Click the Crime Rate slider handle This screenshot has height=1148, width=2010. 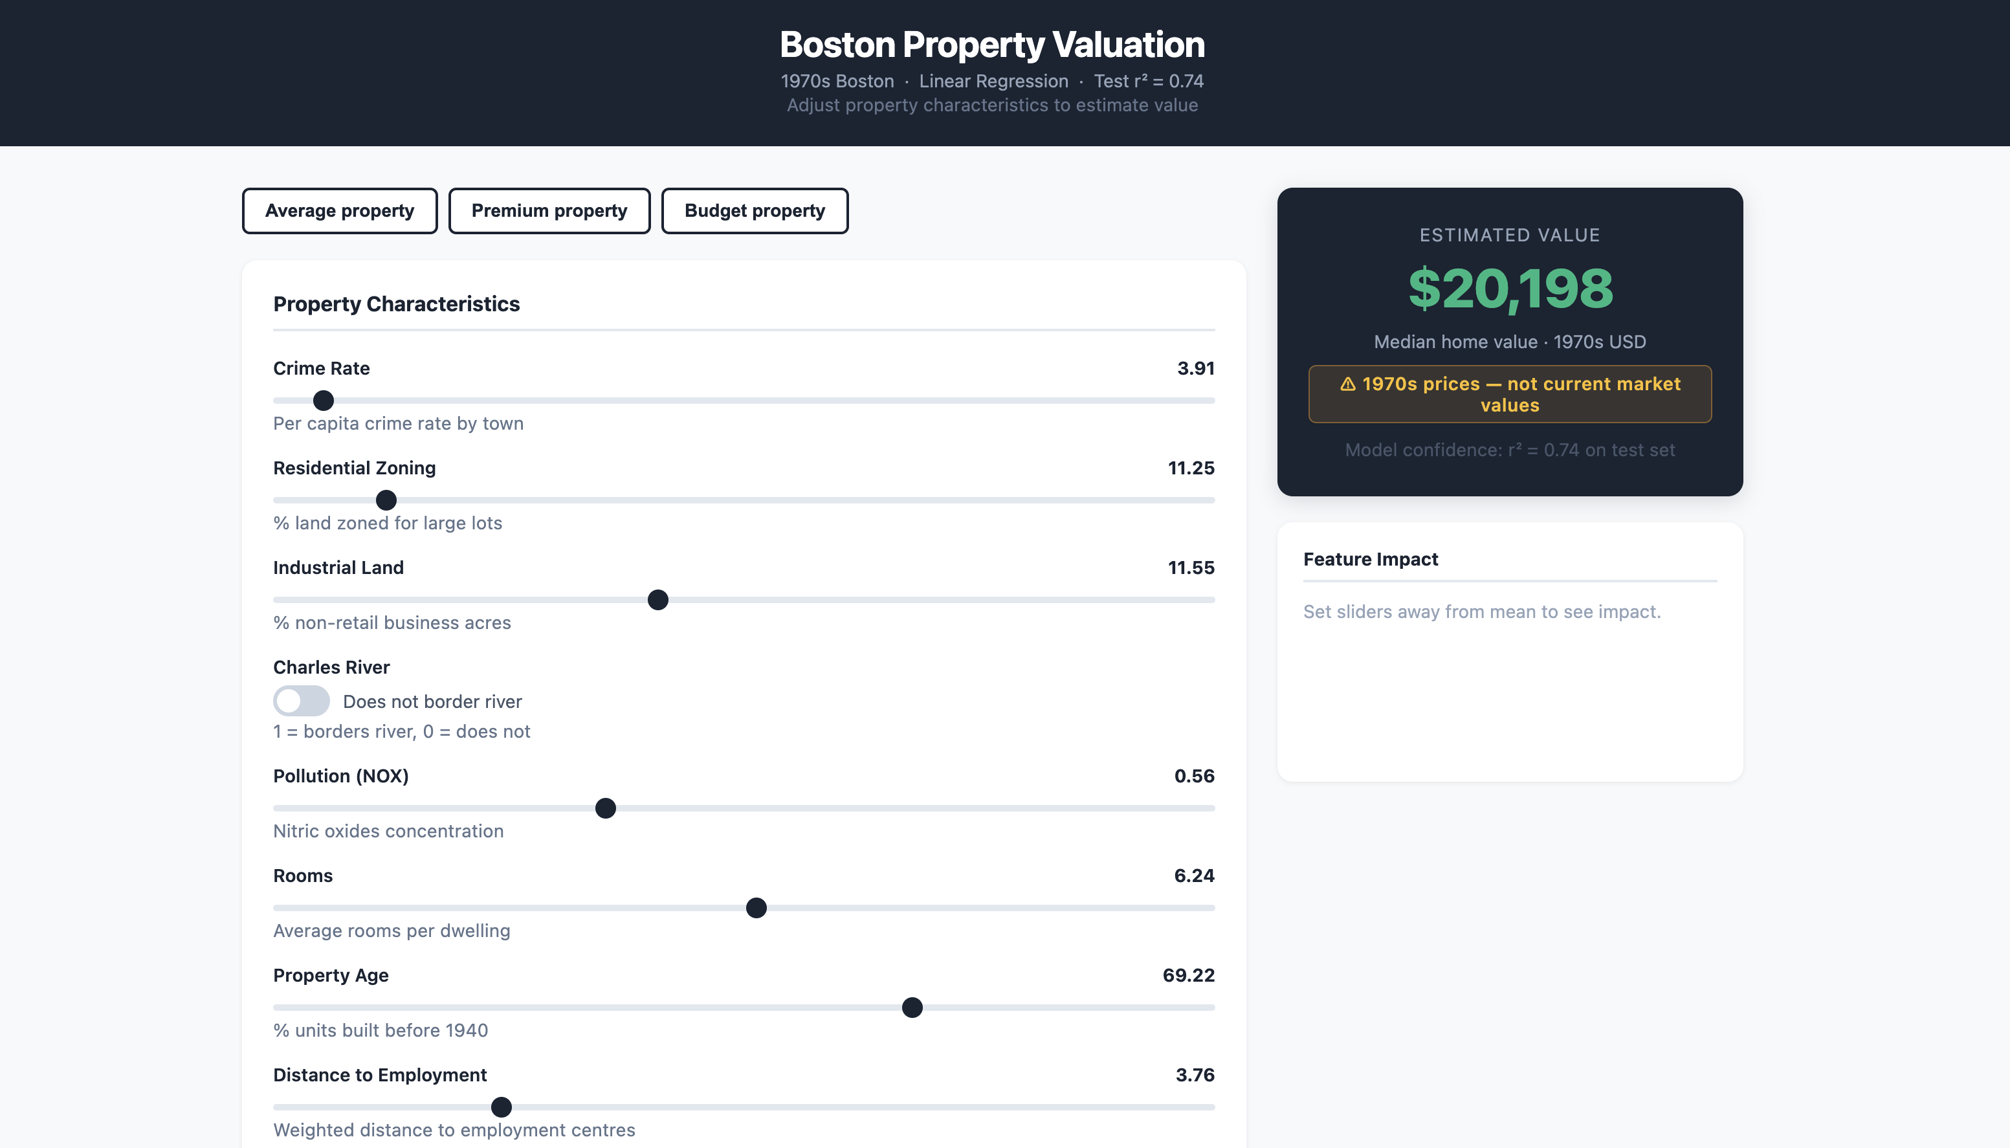tap(323, 401)
